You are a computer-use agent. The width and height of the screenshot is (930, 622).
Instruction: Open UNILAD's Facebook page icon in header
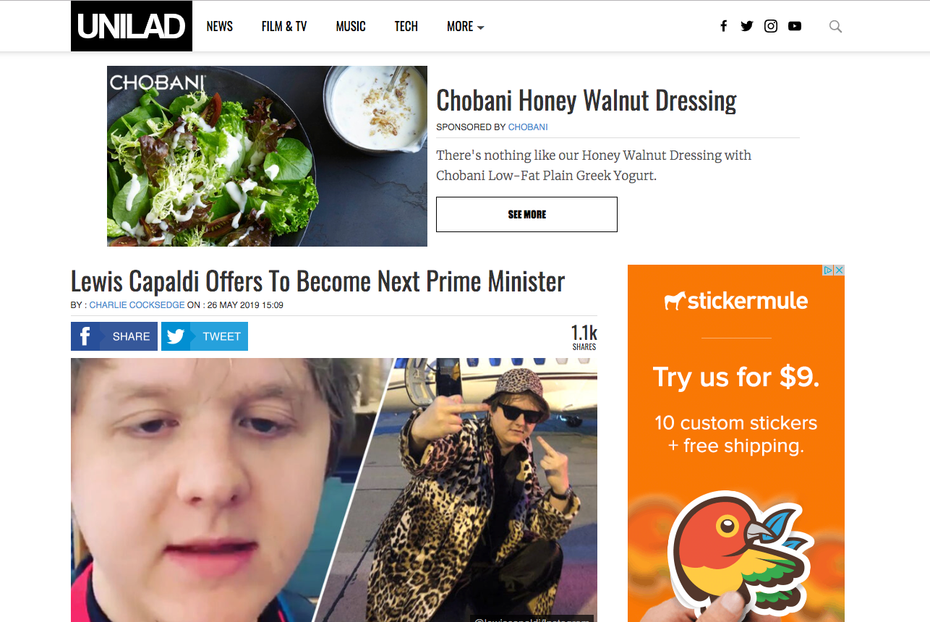coord(723,26)
